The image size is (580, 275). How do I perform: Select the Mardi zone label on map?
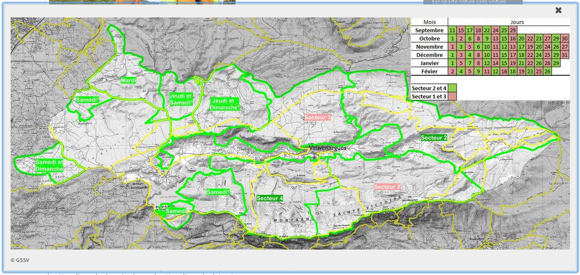coord(128,80)
